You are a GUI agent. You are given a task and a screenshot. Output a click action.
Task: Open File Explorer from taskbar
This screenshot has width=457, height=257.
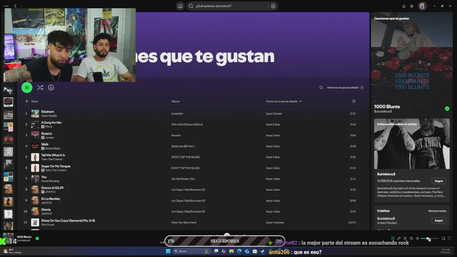231,251
